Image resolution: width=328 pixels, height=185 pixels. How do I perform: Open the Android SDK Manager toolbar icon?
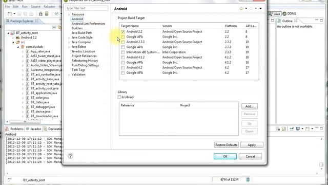point(40,14)
